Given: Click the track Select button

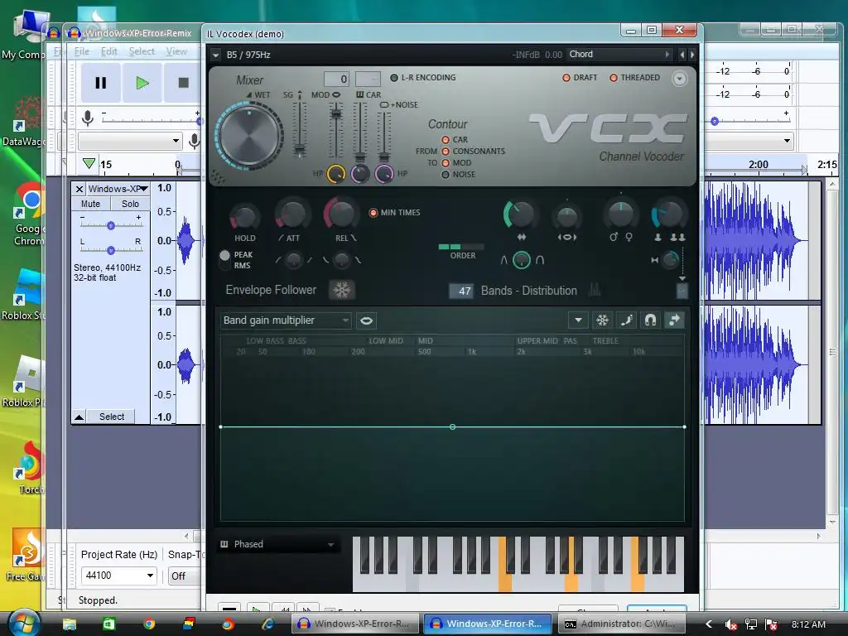Looking at the screenshot, I should 112,417.
